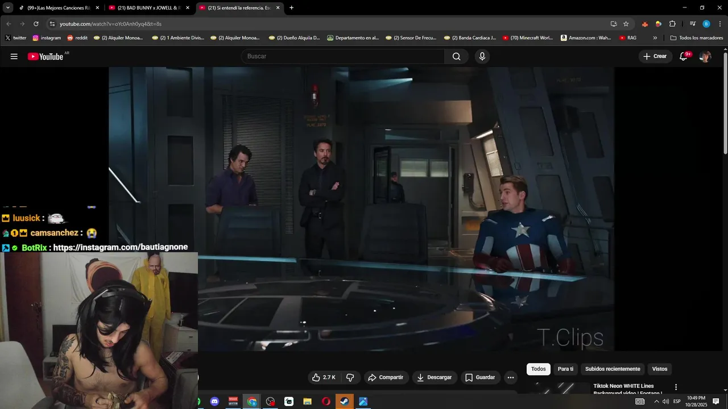View site information icon in address bar

click(52, 24)
